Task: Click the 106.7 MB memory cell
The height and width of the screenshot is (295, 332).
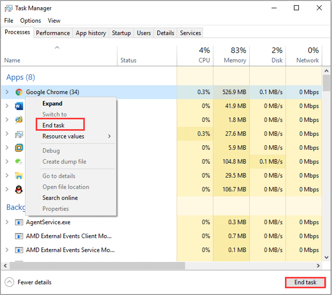Action: point(232,189)
